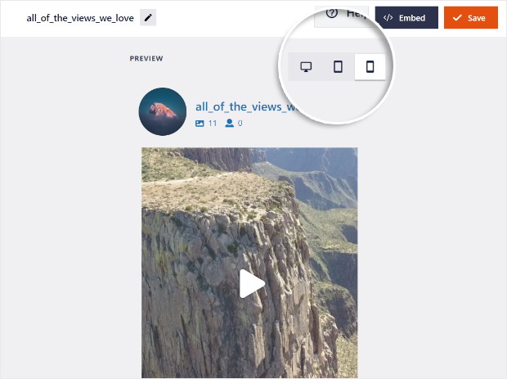
Task: Click the PREVIEW heading label
Action: [146, 59]
